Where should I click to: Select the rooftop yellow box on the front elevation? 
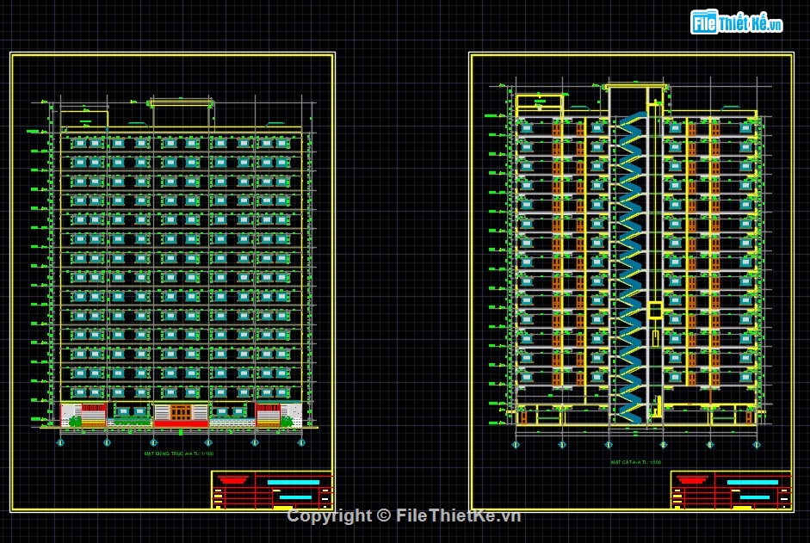[x=83, y=120]
